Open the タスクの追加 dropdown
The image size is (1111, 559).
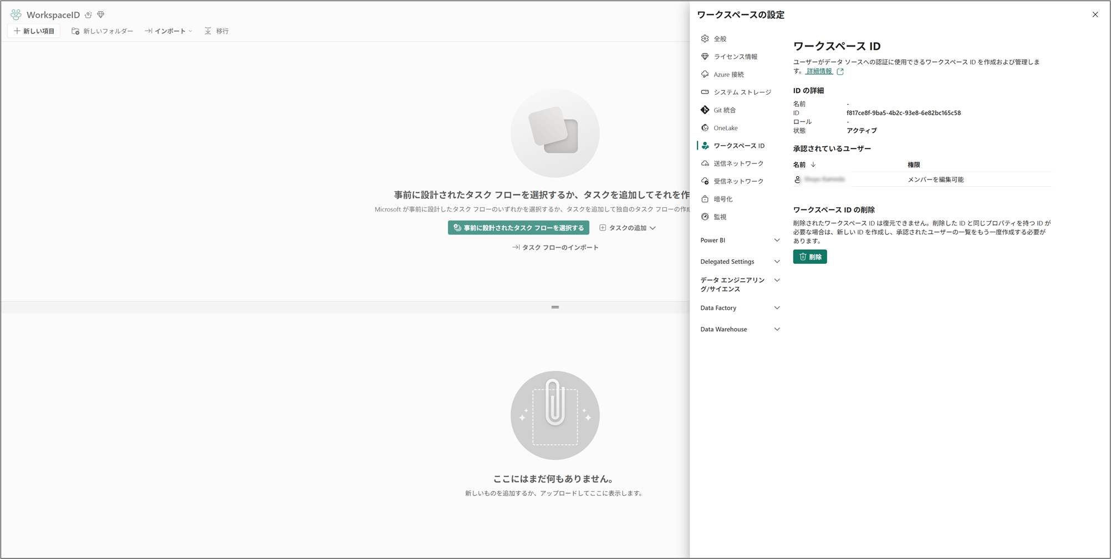pos(628,228)
